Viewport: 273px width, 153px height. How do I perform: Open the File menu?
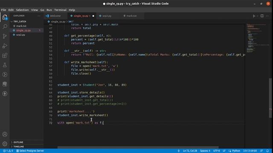[x=3, y=10]
